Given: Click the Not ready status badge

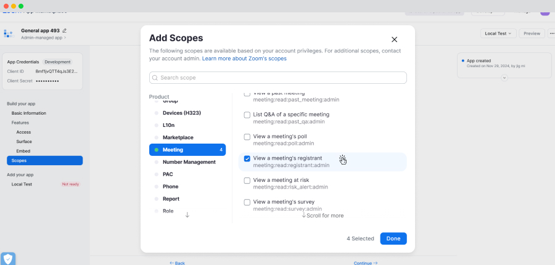Looking at the screenshot, I should tap(70, 184).
